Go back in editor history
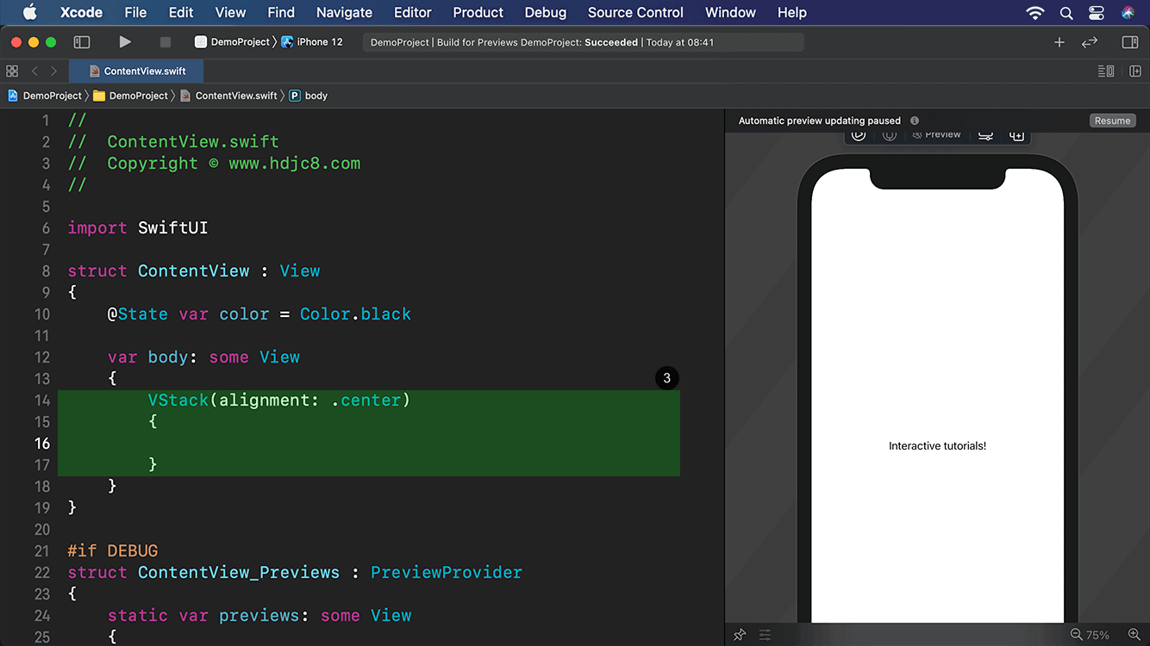This screenshot has width=1150, height=646. [x=34, y=71]
